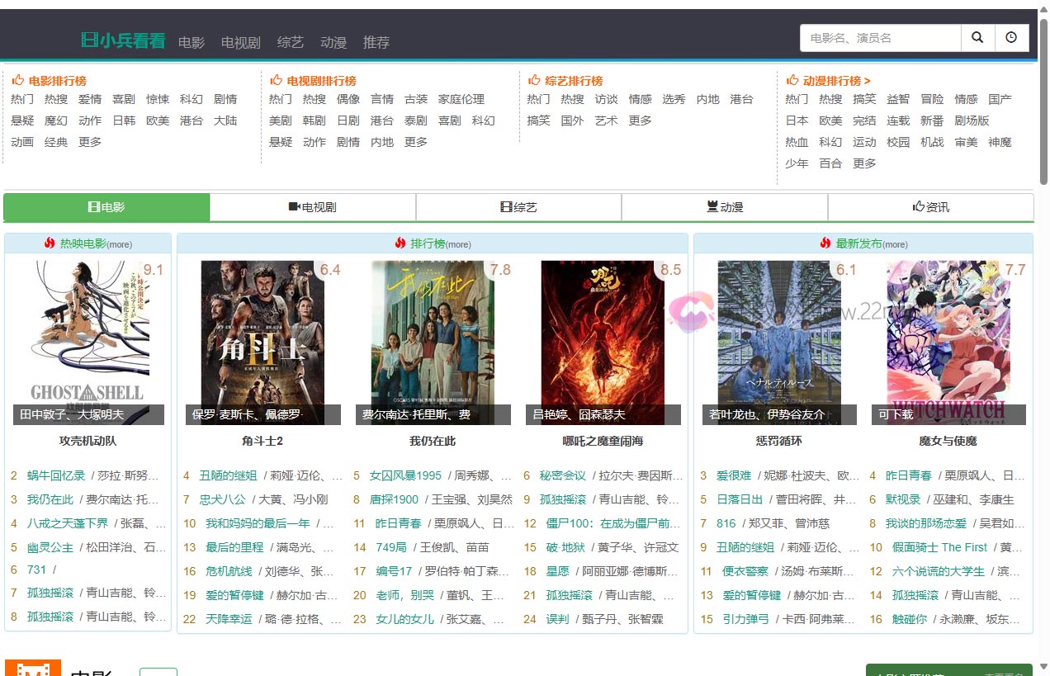Click flame icon next to 最新发布
This screenshot has width=1050, height=676.
[825, 243]
